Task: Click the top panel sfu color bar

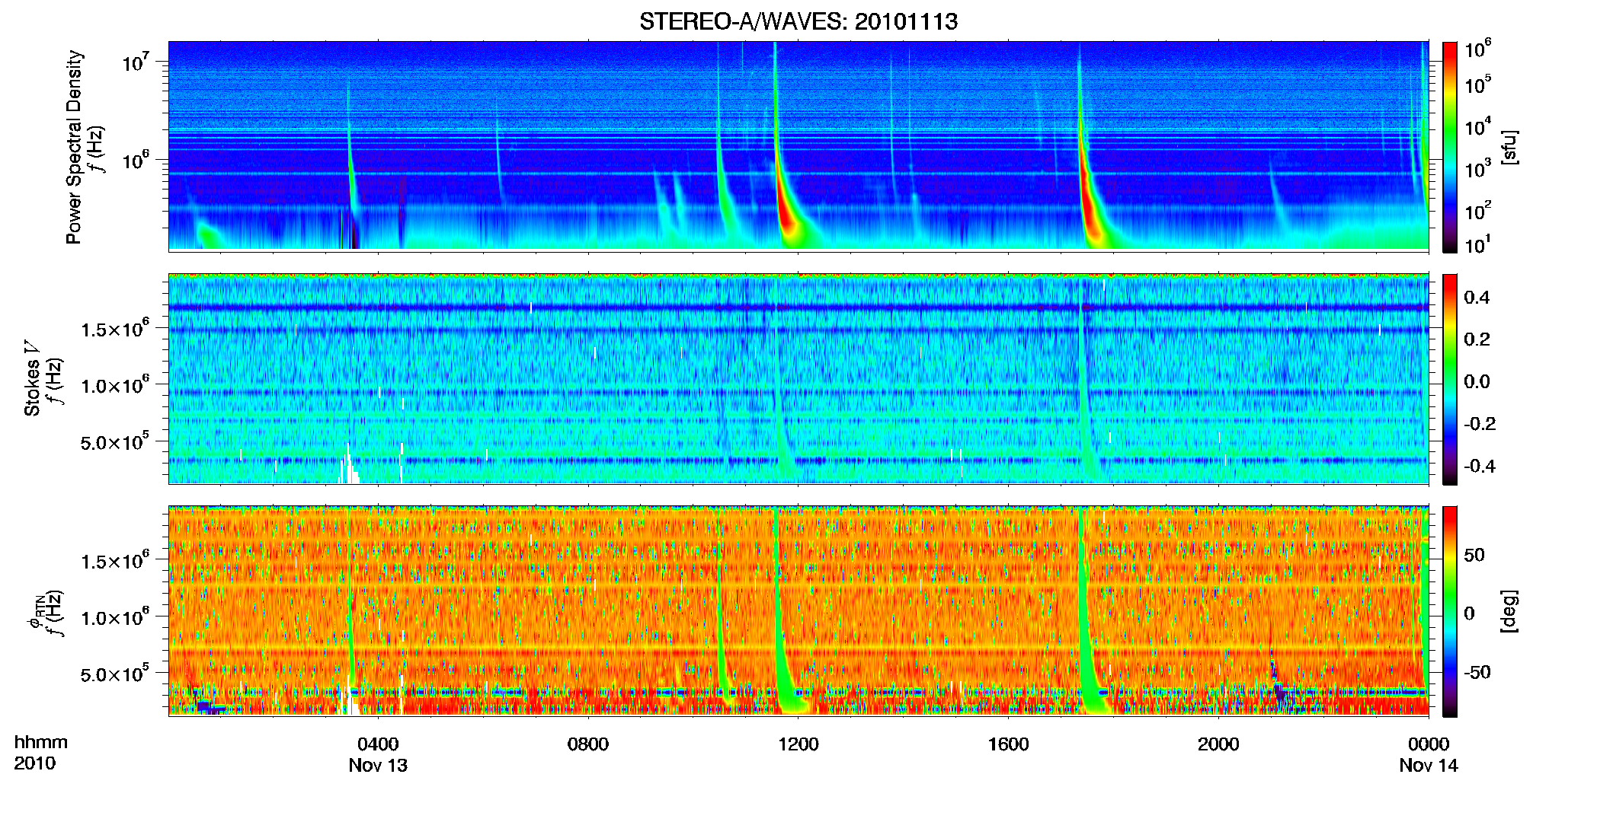Action: (1450, 147)
